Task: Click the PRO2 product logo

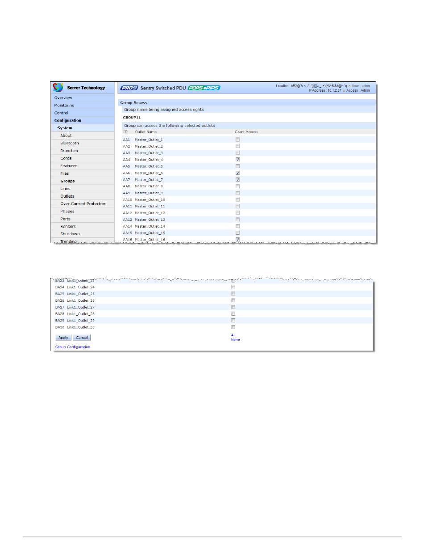Action: pyautogui.click(x=129, y=88)
